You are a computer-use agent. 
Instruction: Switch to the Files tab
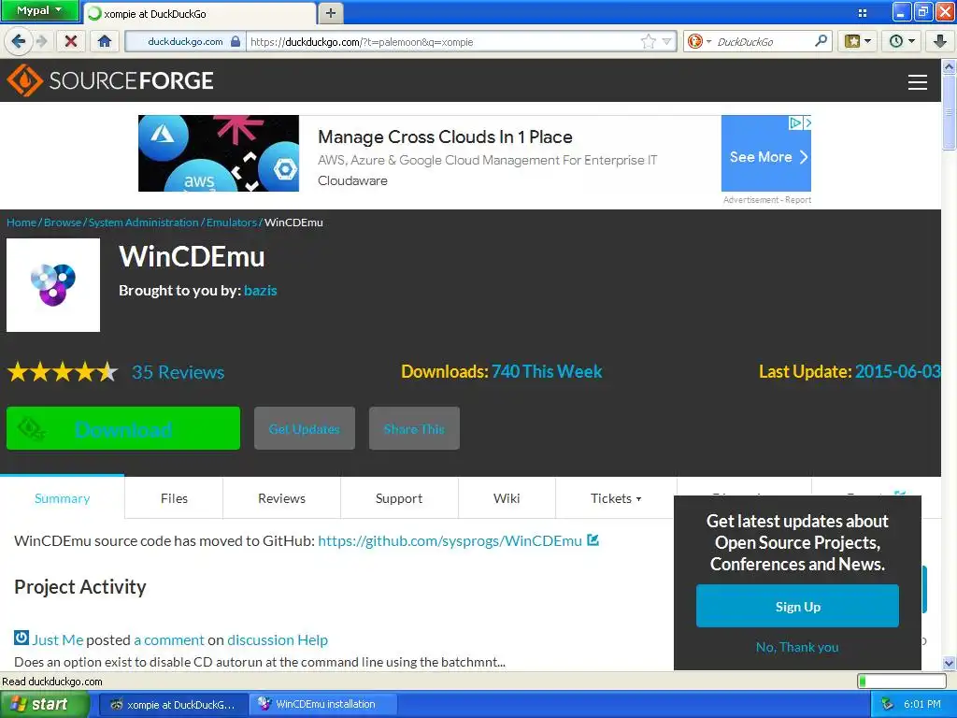coord(174,498)
